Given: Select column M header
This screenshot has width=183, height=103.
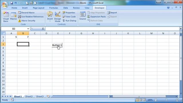Looking at the screenshot, I should pos(151,33).
